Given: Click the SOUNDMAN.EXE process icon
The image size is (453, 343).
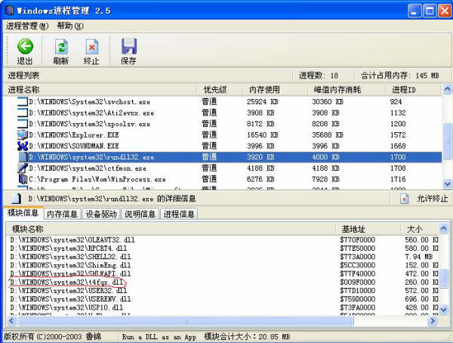Looking at the screenshot, I should [23, 146].
